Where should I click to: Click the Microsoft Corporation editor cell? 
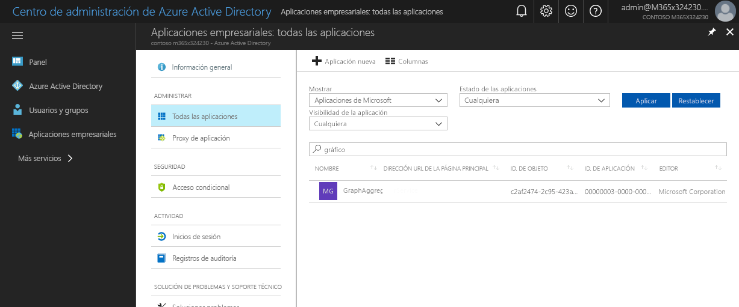[x=692, y=191]
